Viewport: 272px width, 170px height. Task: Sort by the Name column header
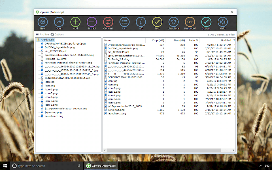pyautogui.click(x=124, y=40)
